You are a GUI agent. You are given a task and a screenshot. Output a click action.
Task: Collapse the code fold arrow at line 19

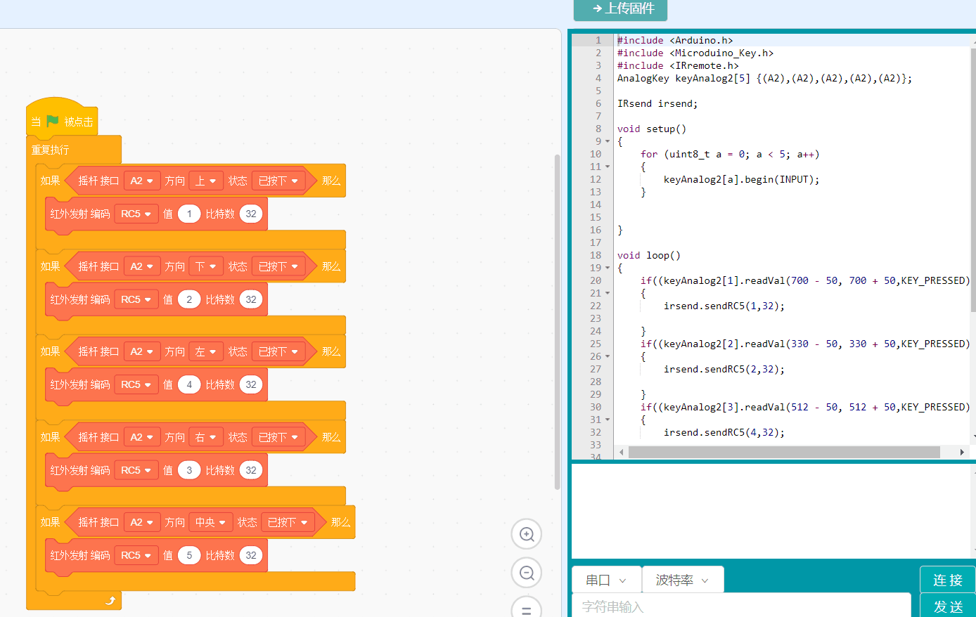click(x=608, y=268)
